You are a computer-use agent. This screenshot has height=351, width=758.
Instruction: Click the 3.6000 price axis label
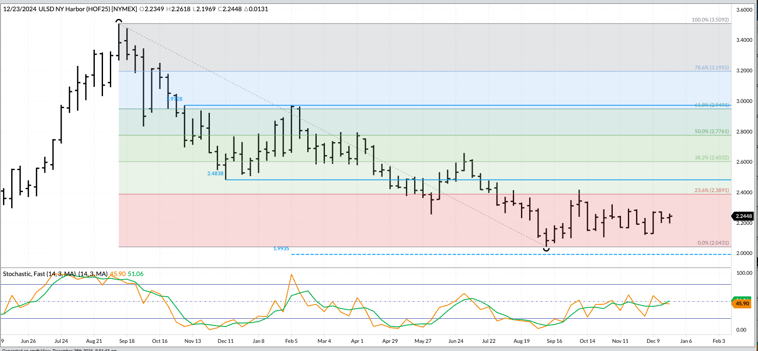tap(744, 10)
